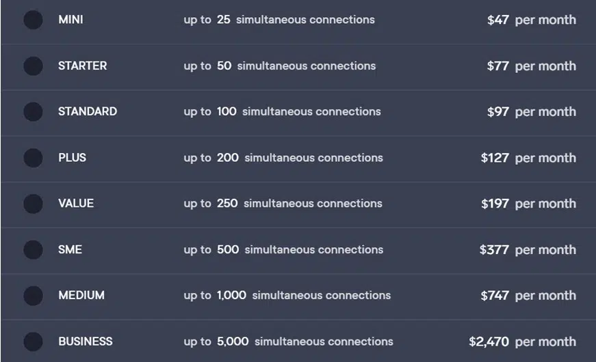Click the $127 per month price
The width and height of the screenshot is (596, 362).
528,158
